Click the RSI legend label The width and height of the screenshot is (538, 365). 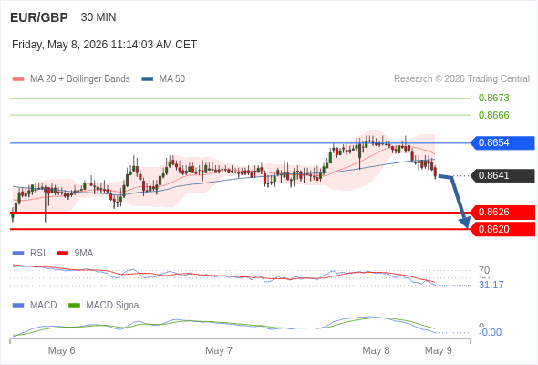pos(37,254)
